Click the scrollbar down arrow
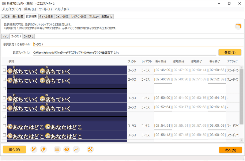Screen dimensions: 245x161 click(x=241, y=140)
